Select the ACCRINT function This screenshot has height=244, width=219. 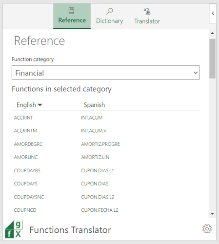[x=23, y=118]
